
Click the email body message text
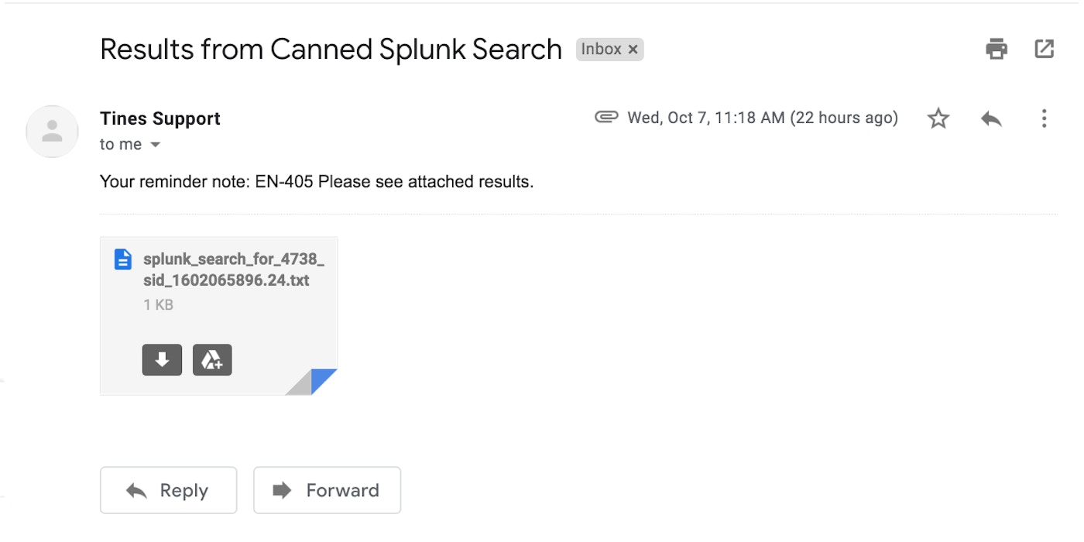click(317, 182)
